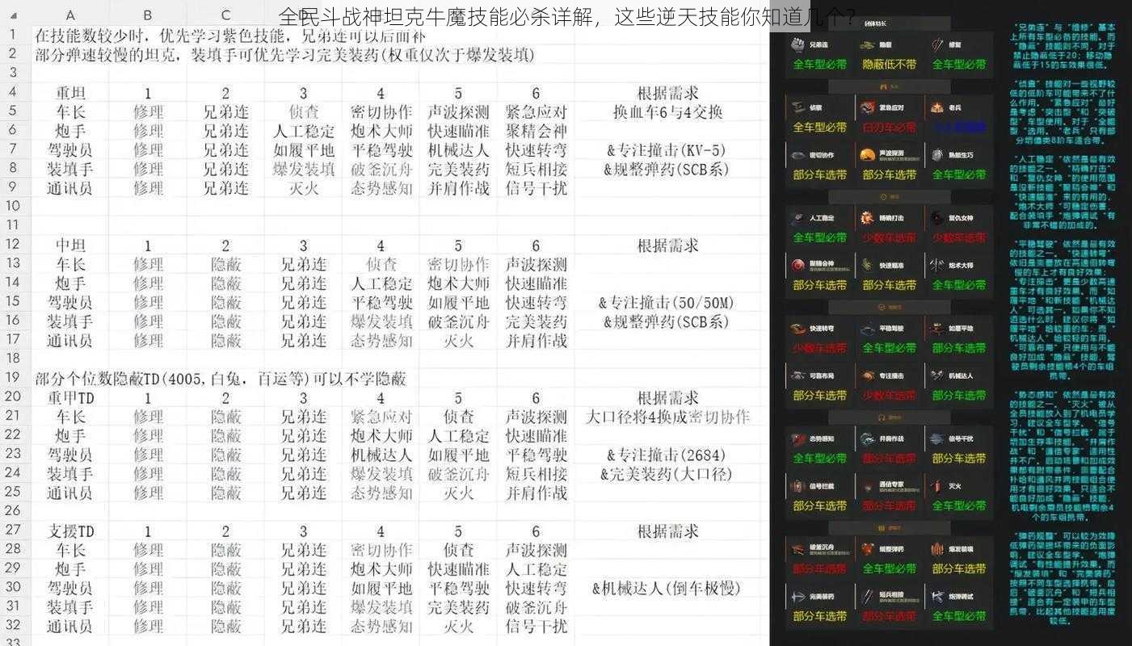Click the 修理 repair skill icon in the panel

pyautogui.click(x=937, y=46)
